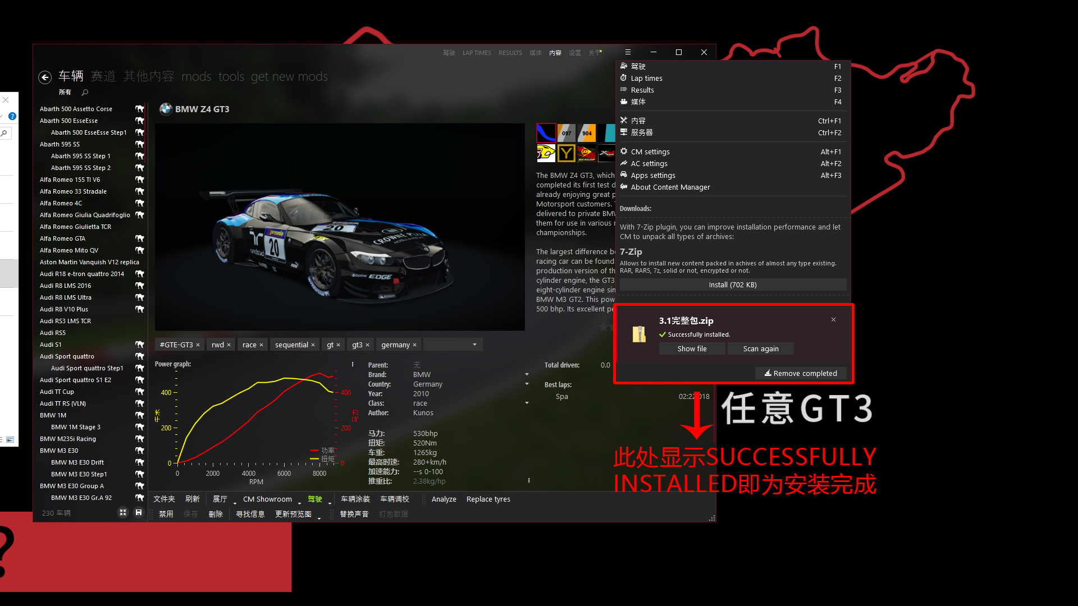This screenshot has width=1078, height=606.
Task: Open the 更新预览图 dropdown arrow
Action: point(319,518)
